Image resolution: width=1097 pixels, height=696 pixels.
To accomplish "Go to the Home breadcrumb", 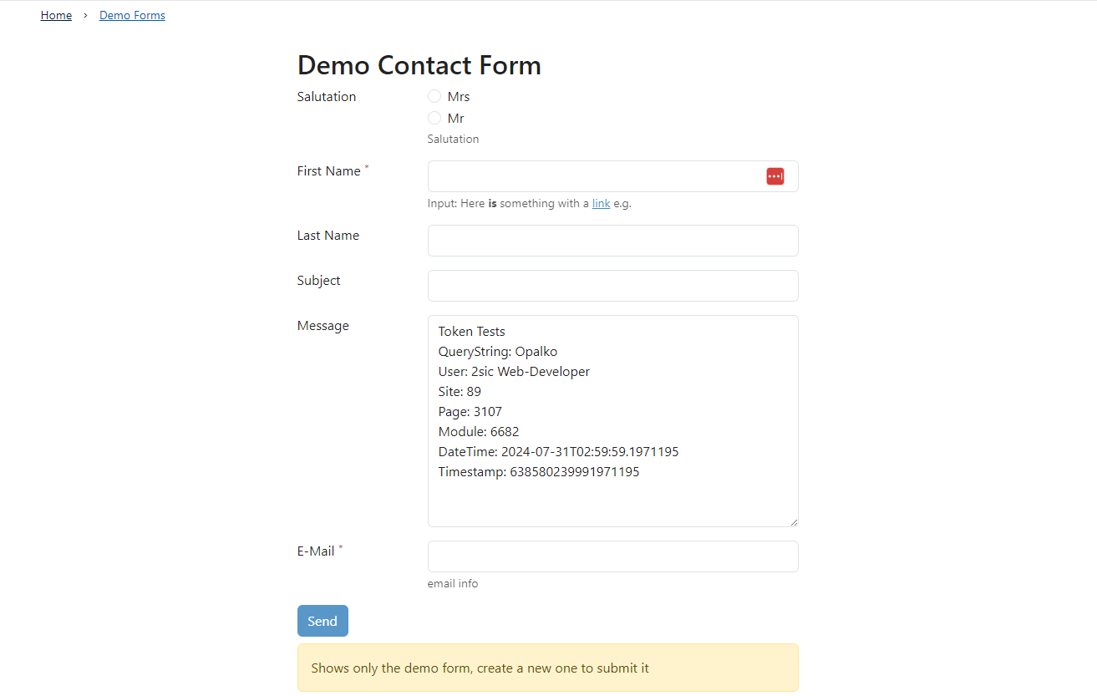I will (56, 16).
